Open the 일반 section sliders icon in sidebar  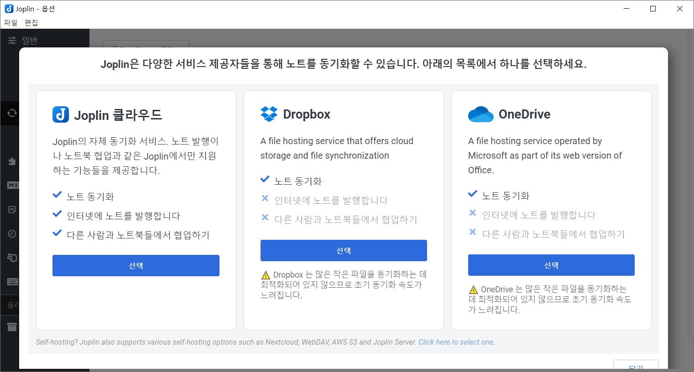pyautogui.click(x=12, y=41)
